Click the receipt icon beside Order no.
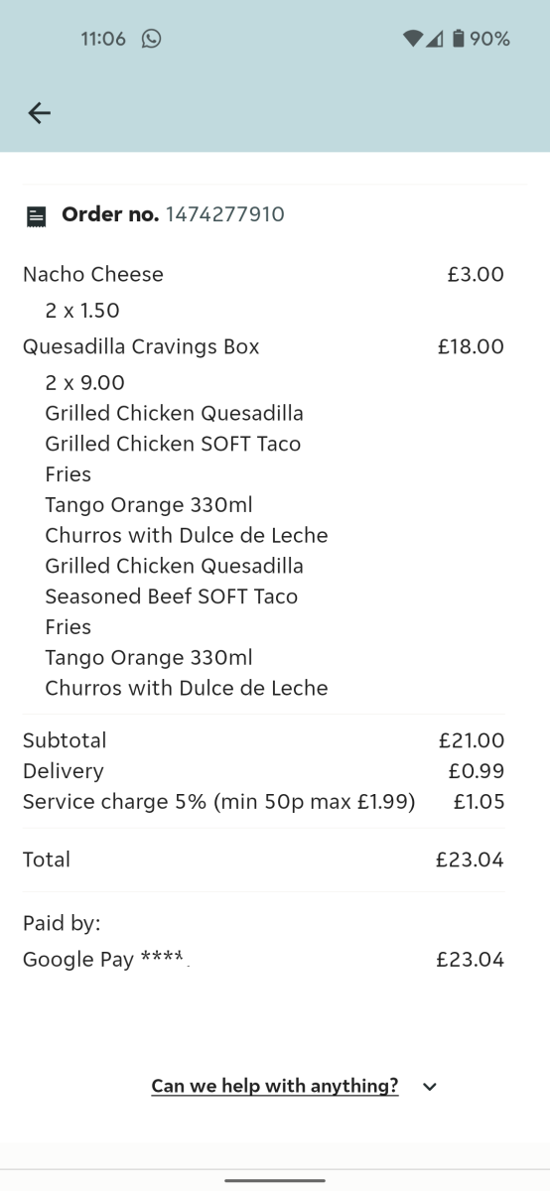This screenshot has width=550, height=1191. 37,215
